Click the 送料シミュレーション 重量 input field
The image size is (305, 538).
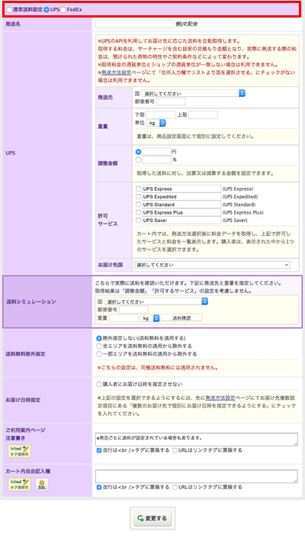tap(124, 318)
